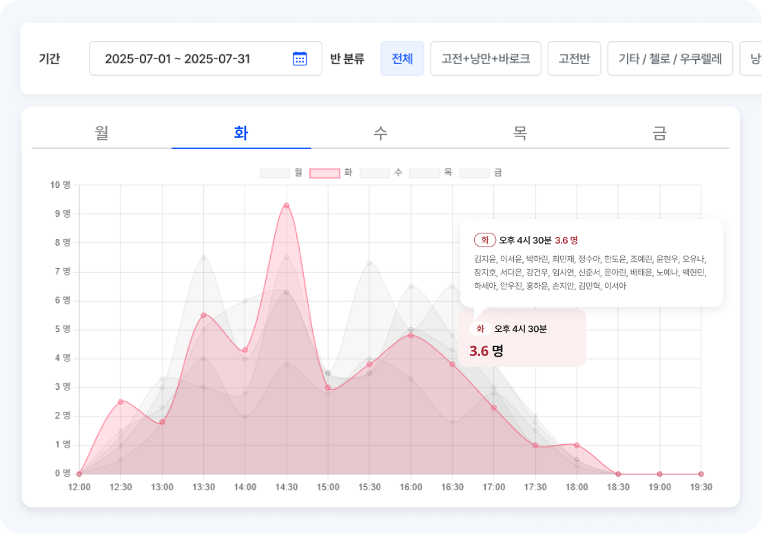Click the pink data point at 13:30
The height and width of the screenshot is (533, 762).
point(203,315)
